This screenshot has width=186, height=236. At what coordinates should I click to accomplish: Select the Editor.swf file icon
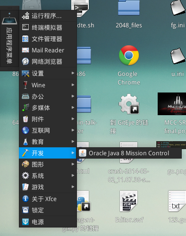[129, 201]
